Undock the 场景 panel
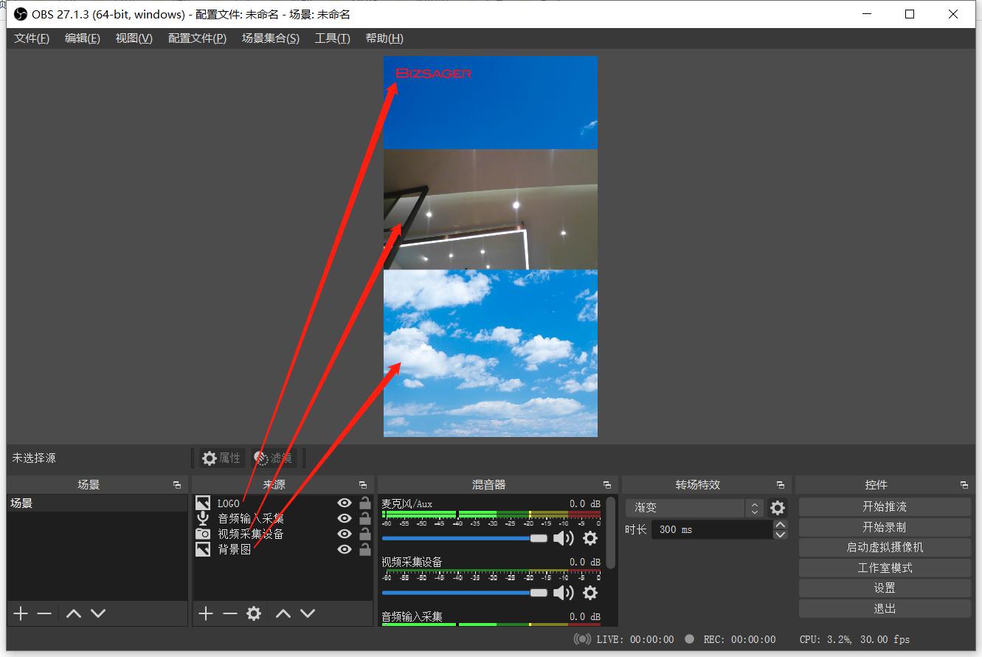982x657 pixels. [x=177, y=485]
